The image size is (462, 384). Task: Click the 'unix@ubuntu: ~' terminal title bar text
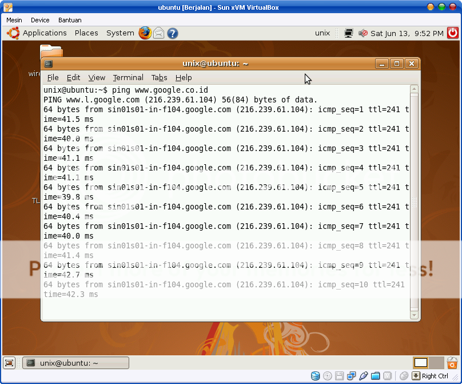coord(216,64)
